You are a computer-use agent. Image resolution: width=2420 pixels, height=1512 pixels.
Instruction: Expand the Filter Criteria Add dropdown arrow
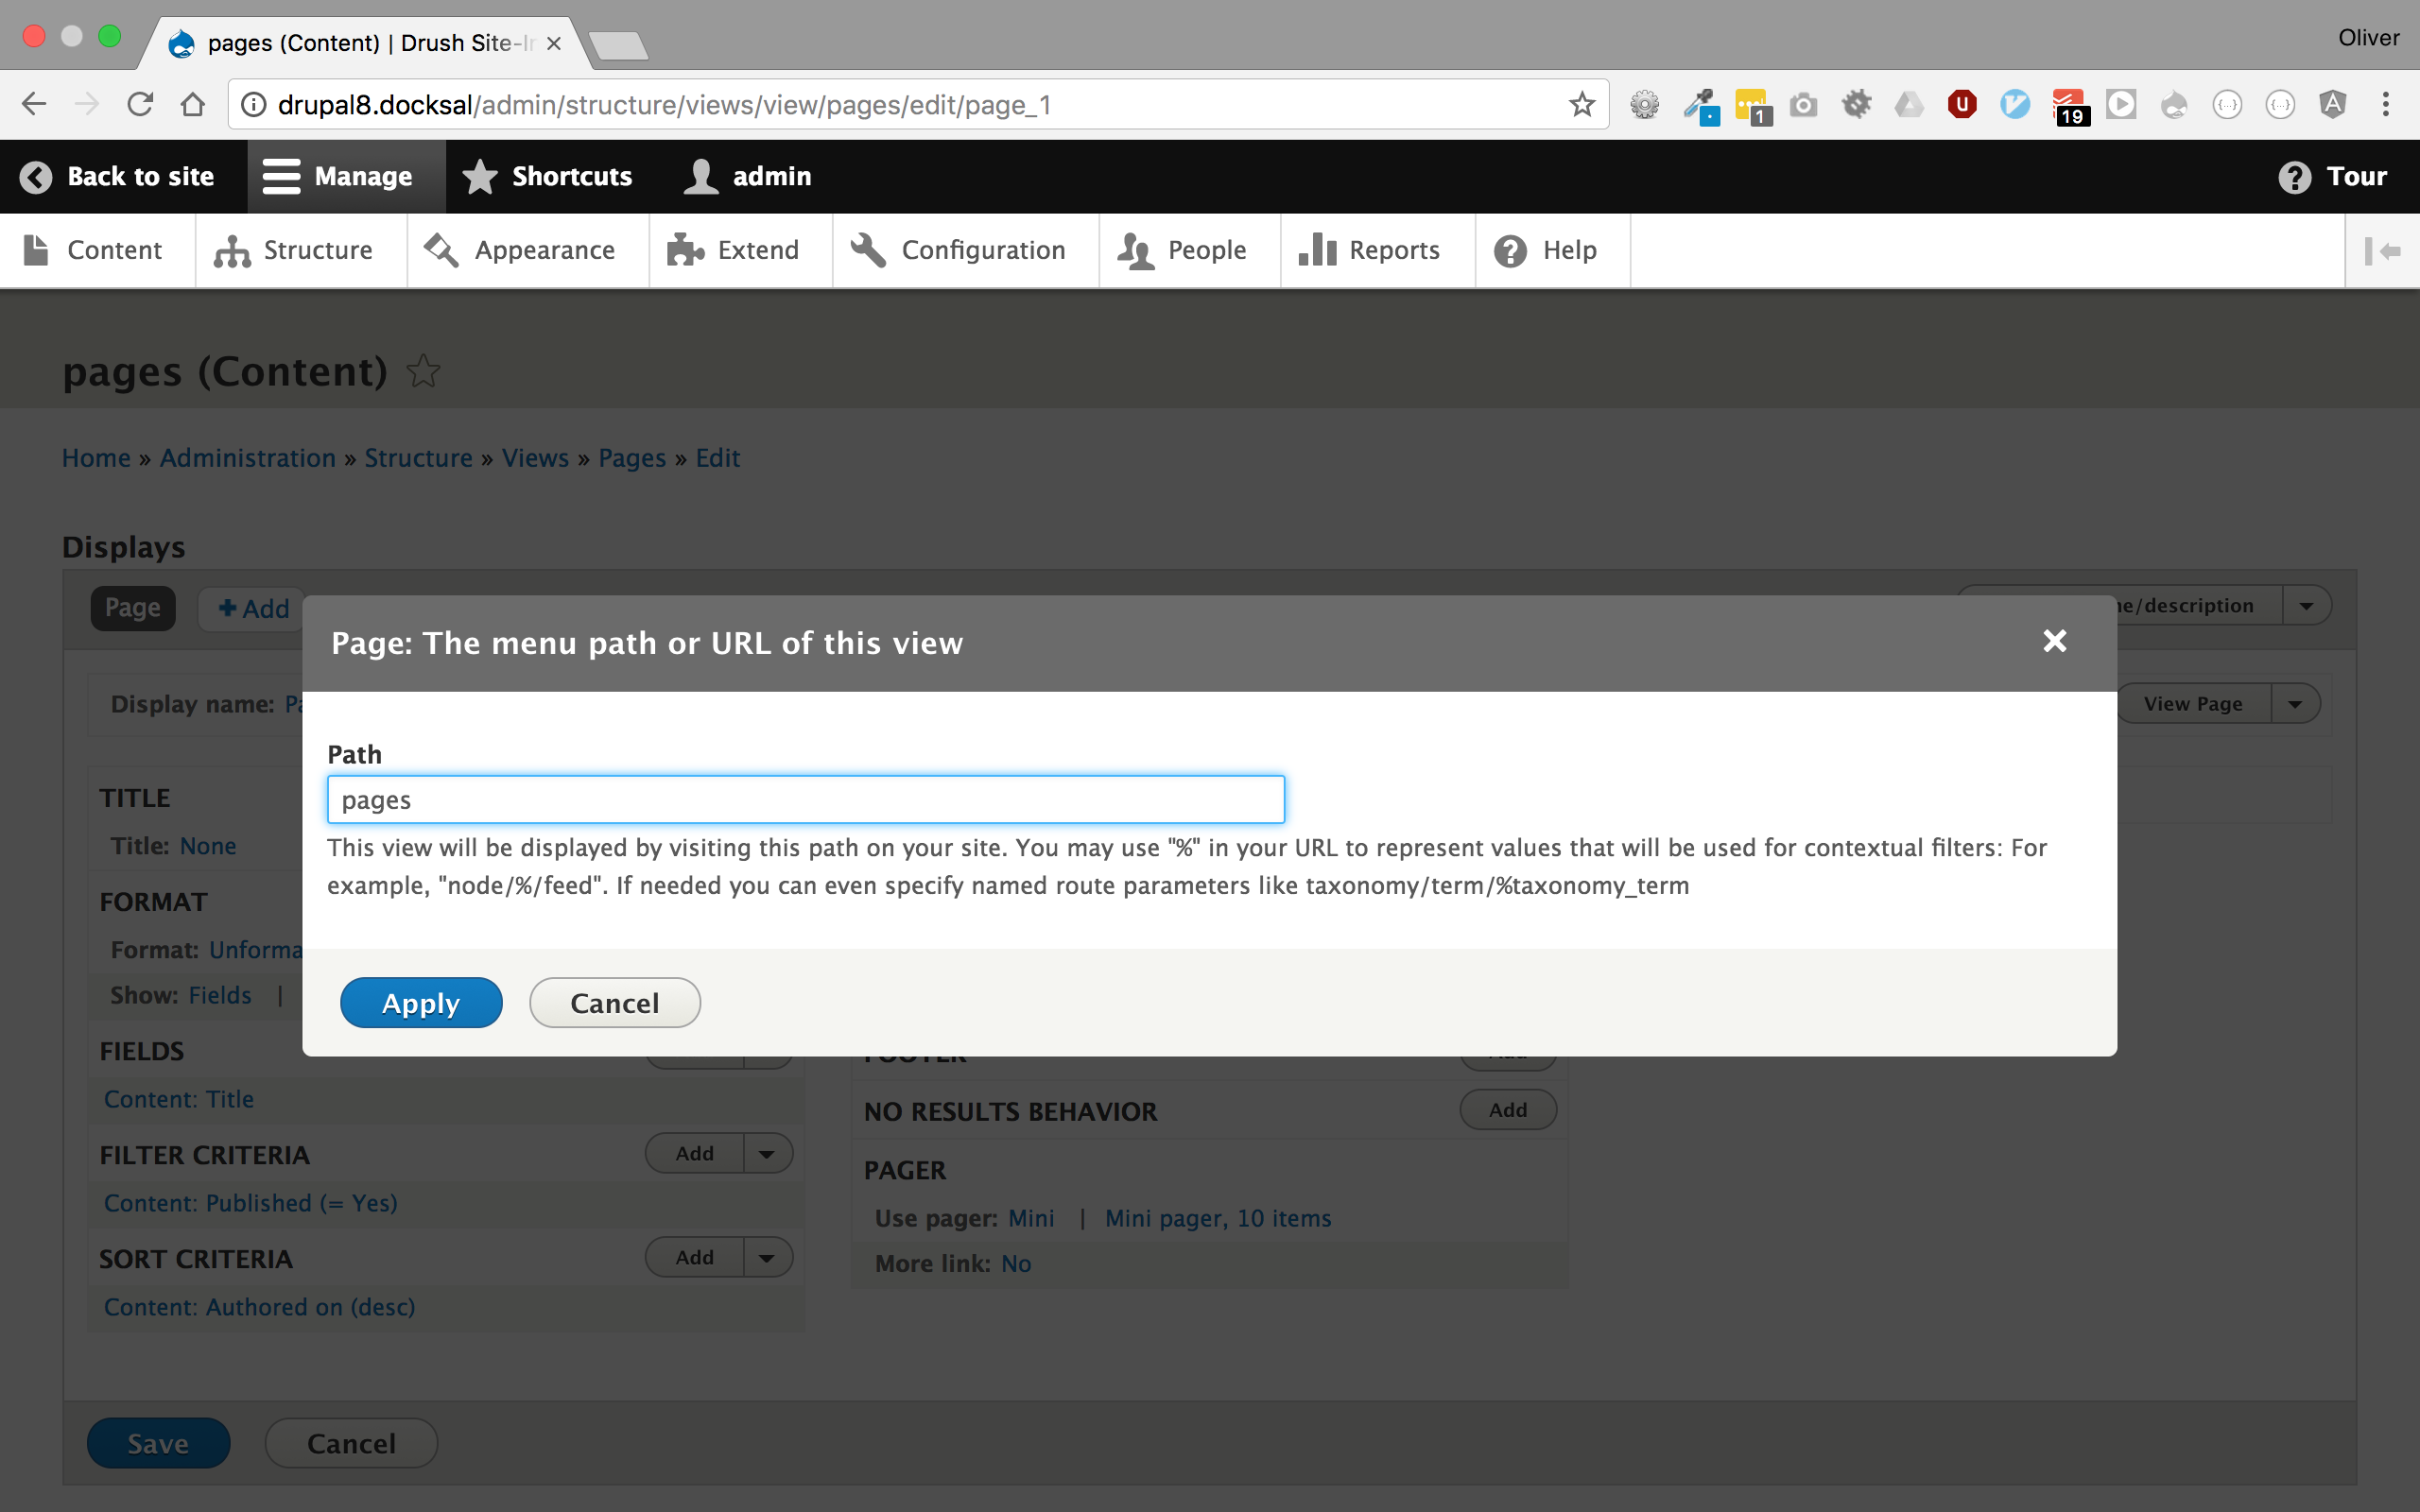click(x=767, y=1154)
